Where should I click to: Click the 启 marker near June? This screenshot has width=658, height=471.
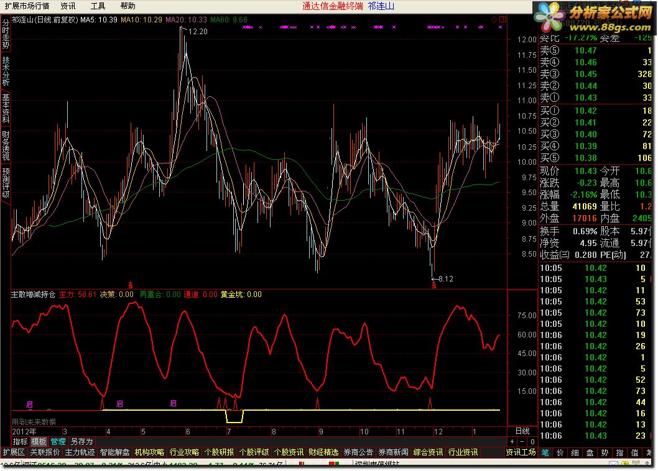(x=174, y=403)
